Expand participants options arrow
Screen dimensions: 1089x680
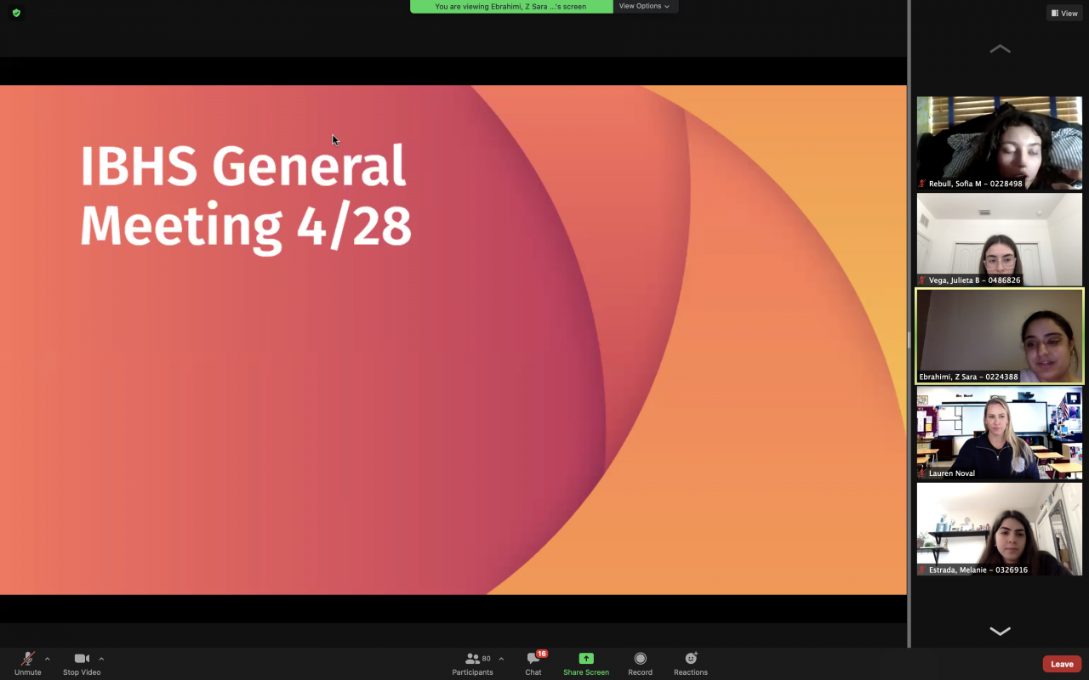[x=501, y=659]
